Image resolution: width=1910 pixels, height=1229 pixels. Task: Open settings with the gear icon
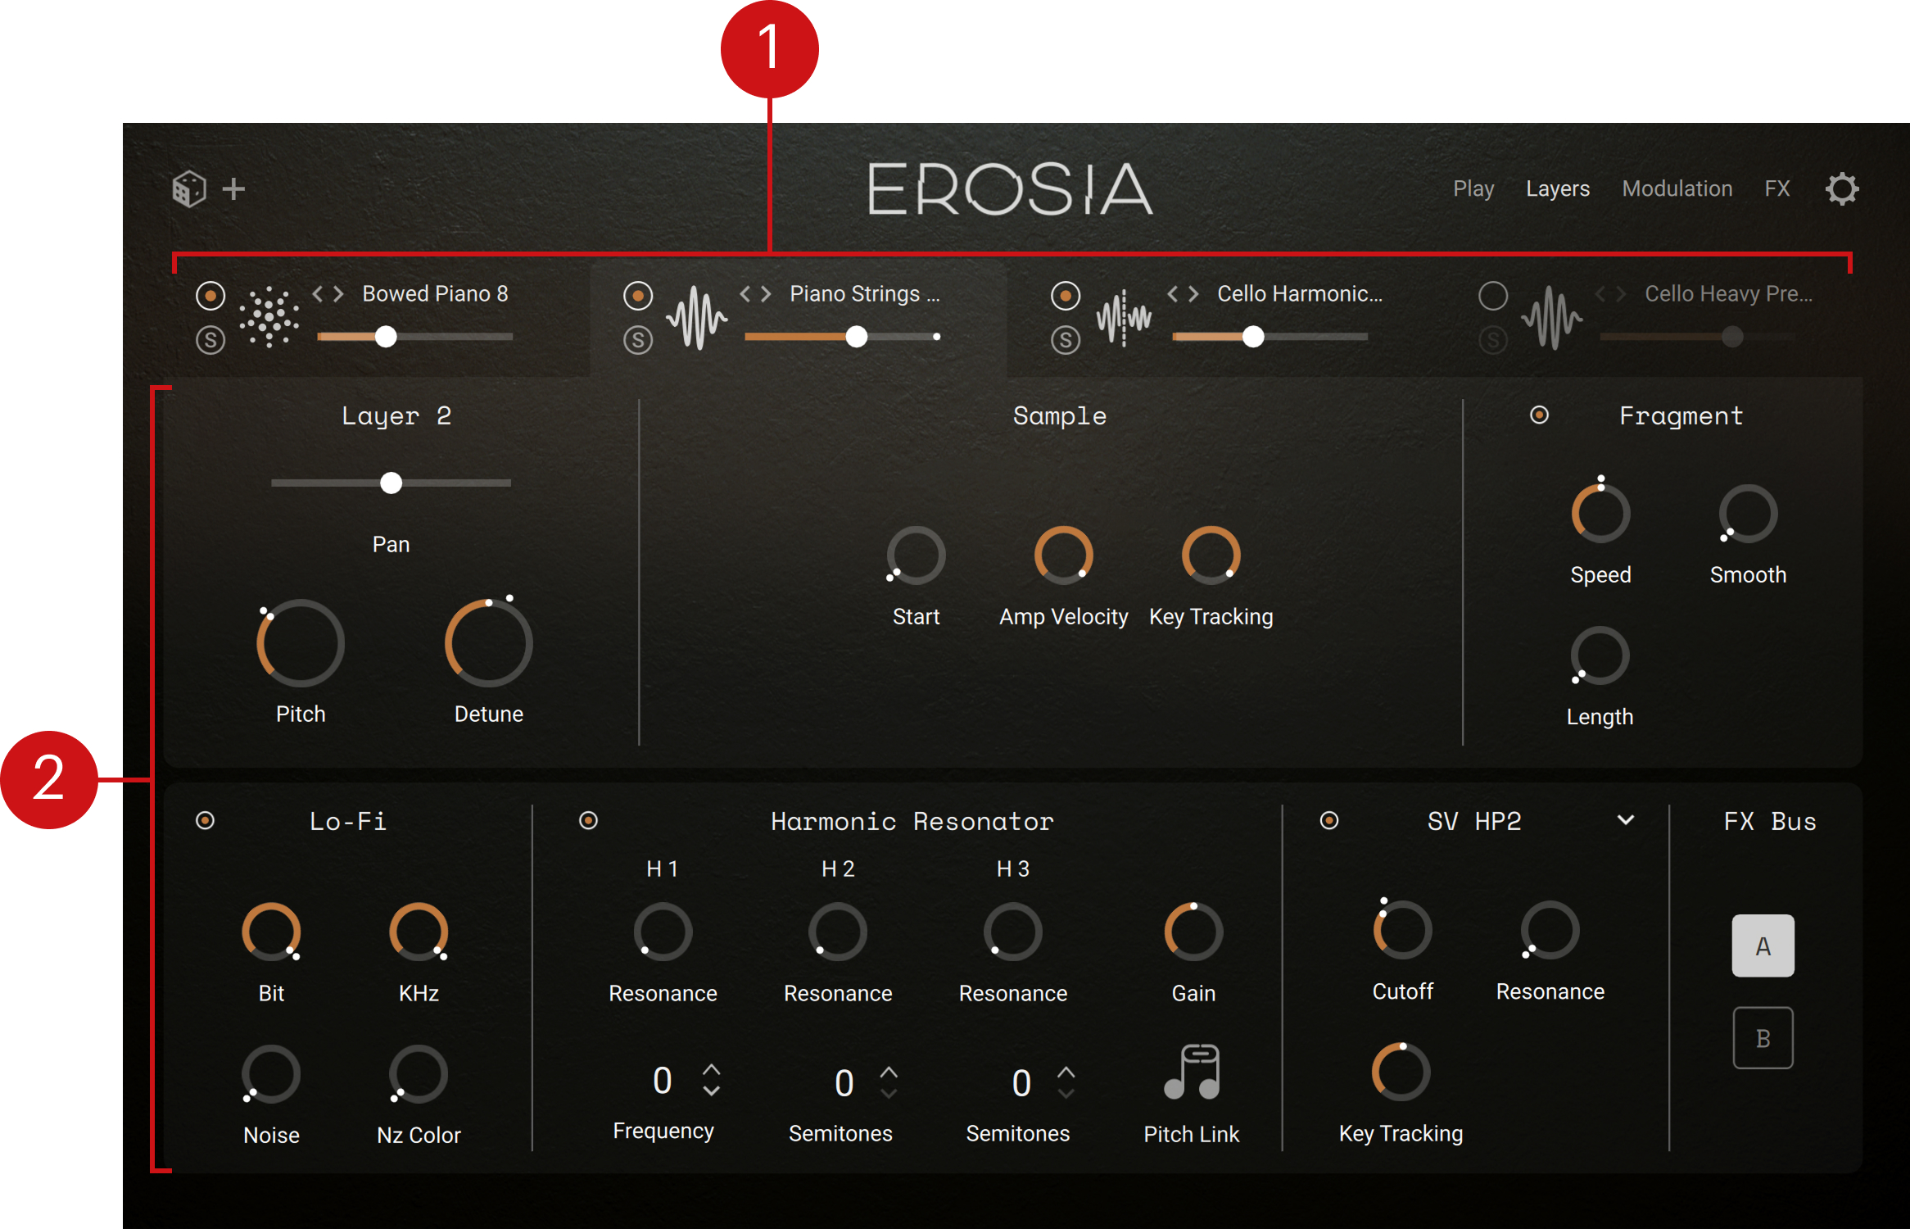1842,189
